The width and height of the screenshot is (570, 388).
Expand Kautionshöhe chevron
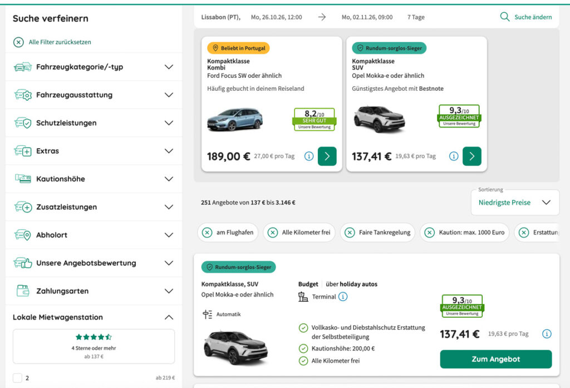169,179
